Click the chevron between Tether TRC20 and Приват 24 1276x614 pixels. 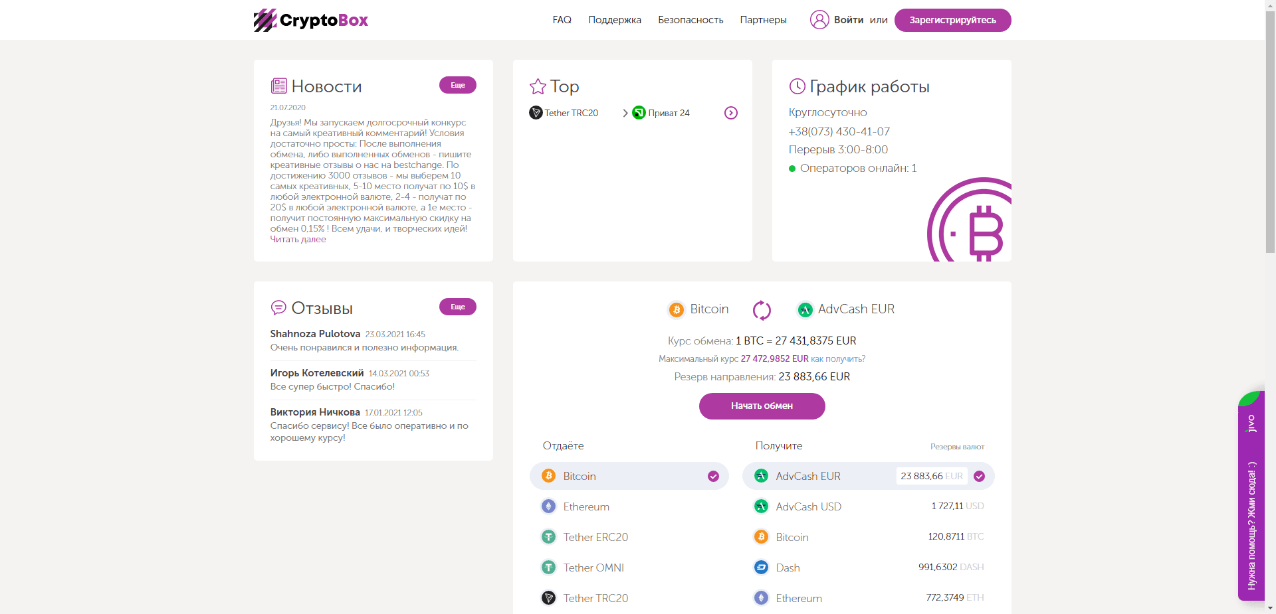tap(624, 113)
